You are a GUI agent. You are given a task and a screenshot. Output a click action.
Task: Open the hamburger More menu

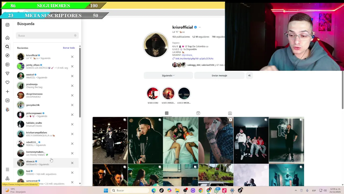click(8, 169)
